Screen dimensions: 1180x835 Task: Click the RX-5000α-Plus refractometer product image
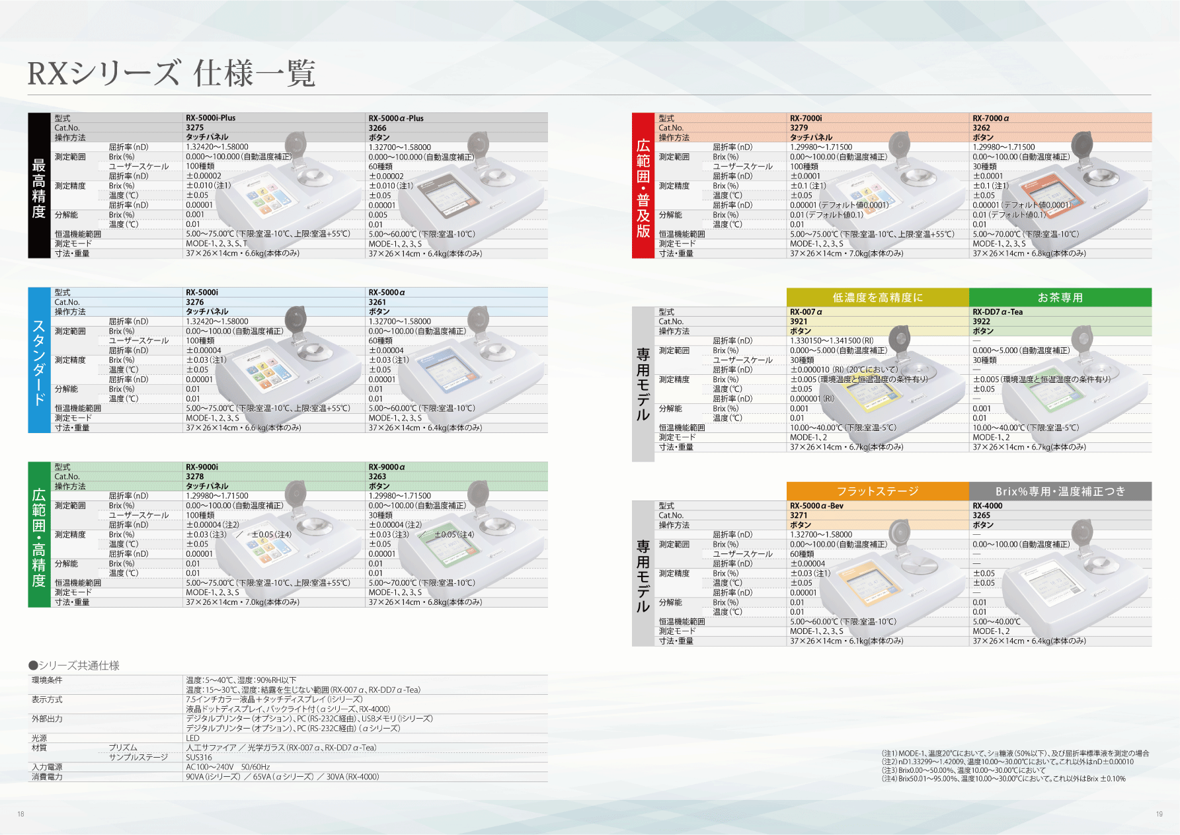tap(471, 189)
